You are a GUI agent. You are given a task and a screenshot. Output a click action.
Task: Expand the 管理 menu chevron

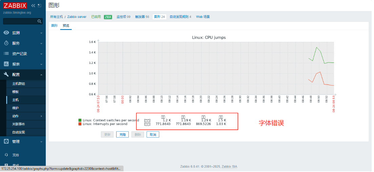click(41, 142)
